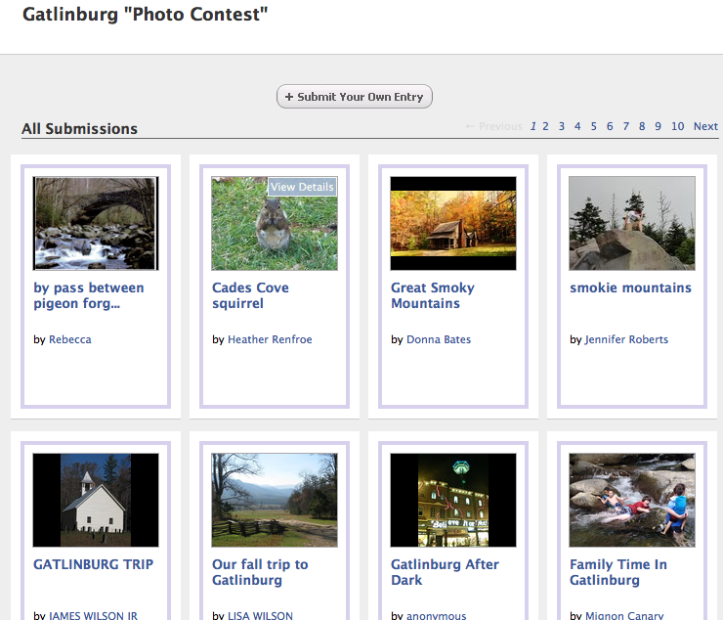This screenshot has width=723, height=620.
Task: Open the white church photo thumbnail
Action: tap(96, 500)
